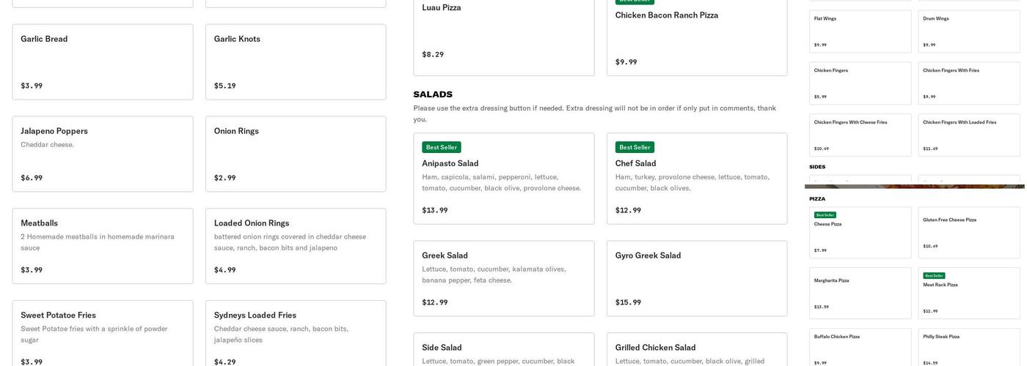Select Flat Wings in the side panel
Viewport: 1027px width, 366px height.
point(860,31)
